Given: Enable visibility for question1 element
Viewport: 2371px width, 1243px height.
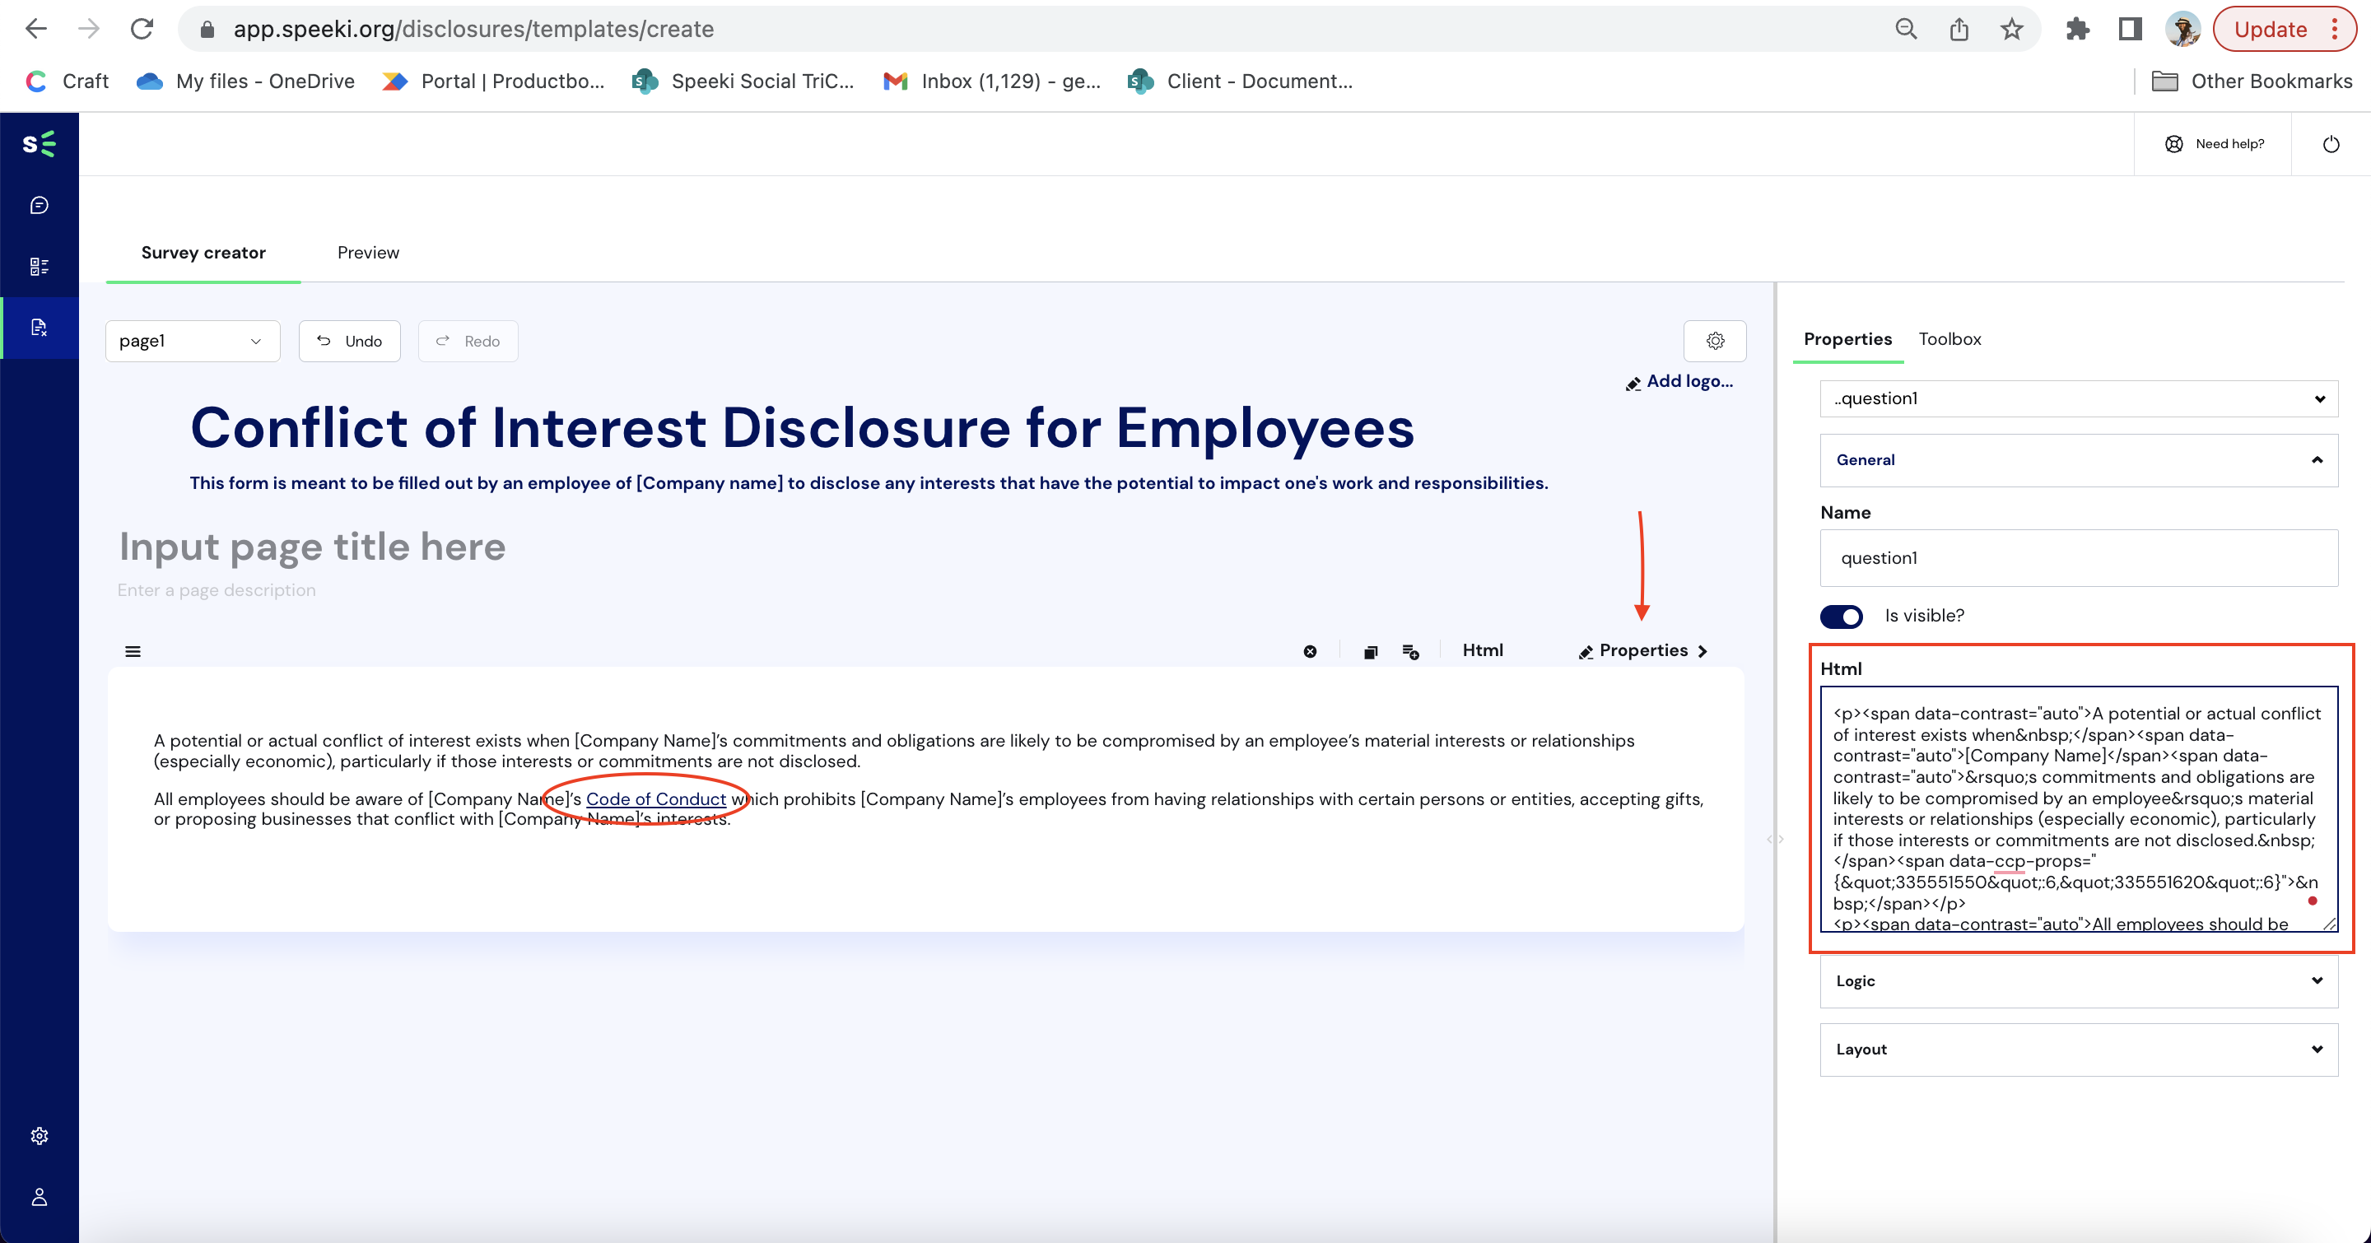Looking at the screenshot, I should (x=1842, y=614).
